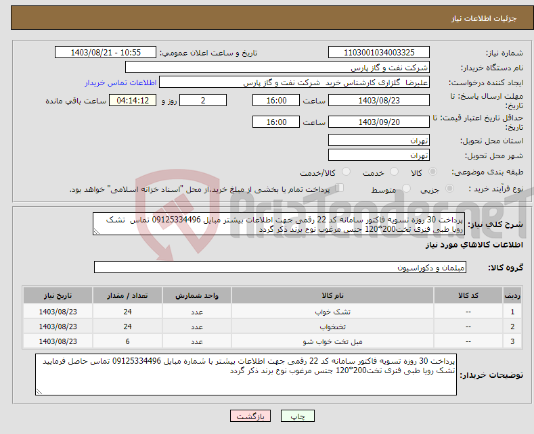Image resolution: width=534 pixels, height=434 pixels.
Task: Click the مبل تخت خواب شو item name cell
Action: [332, 341]
